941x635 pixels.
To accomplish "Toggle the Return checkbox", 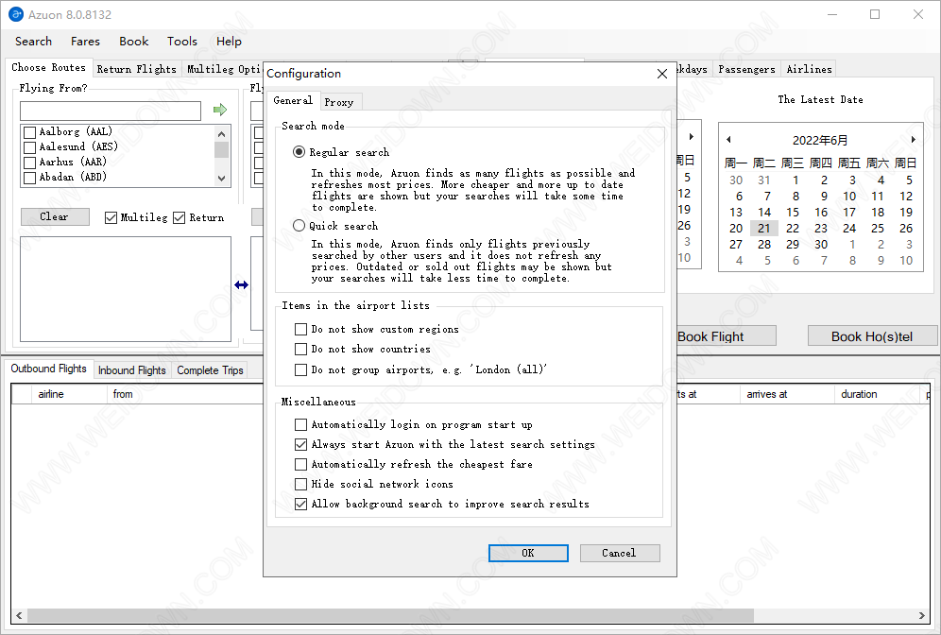I will click(x=179, y=218).
